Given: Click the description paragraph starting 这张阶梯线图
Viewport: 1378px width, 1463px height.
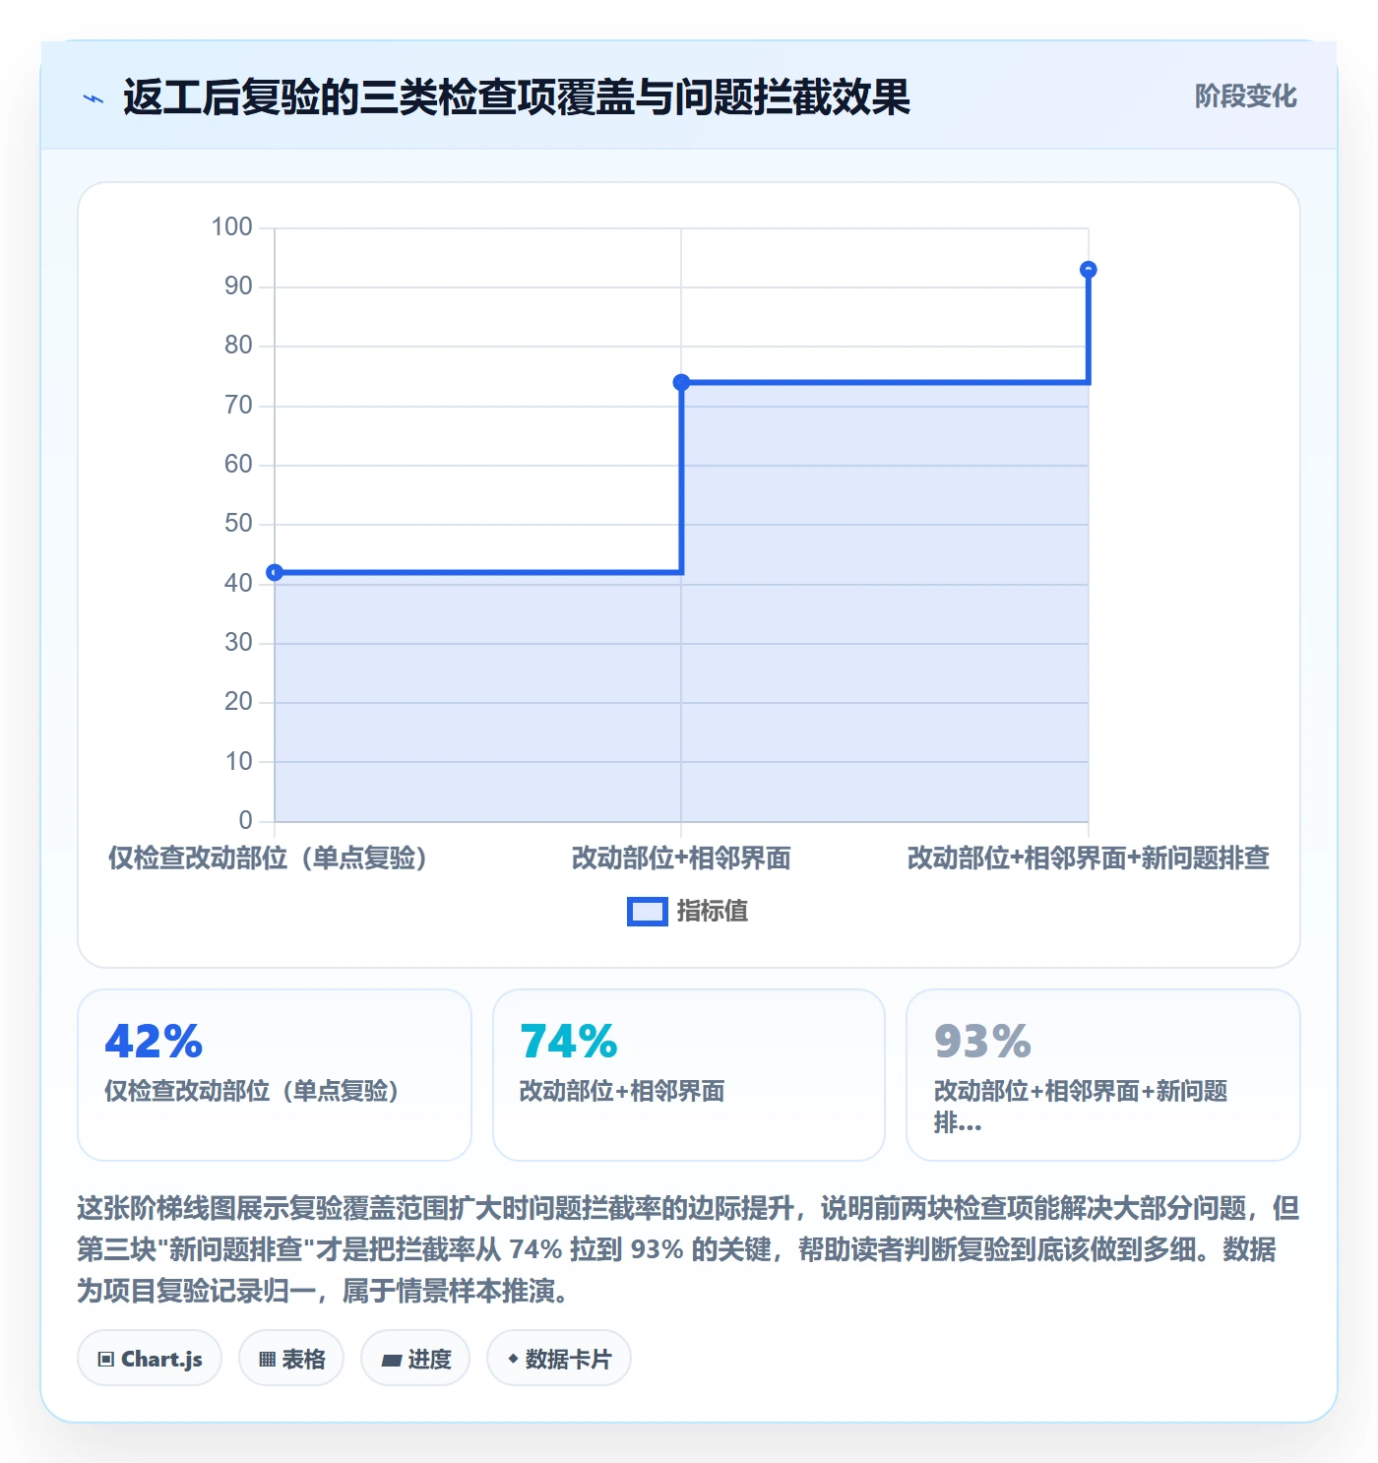Looking at the screenshot, I should coord(688,1249).
